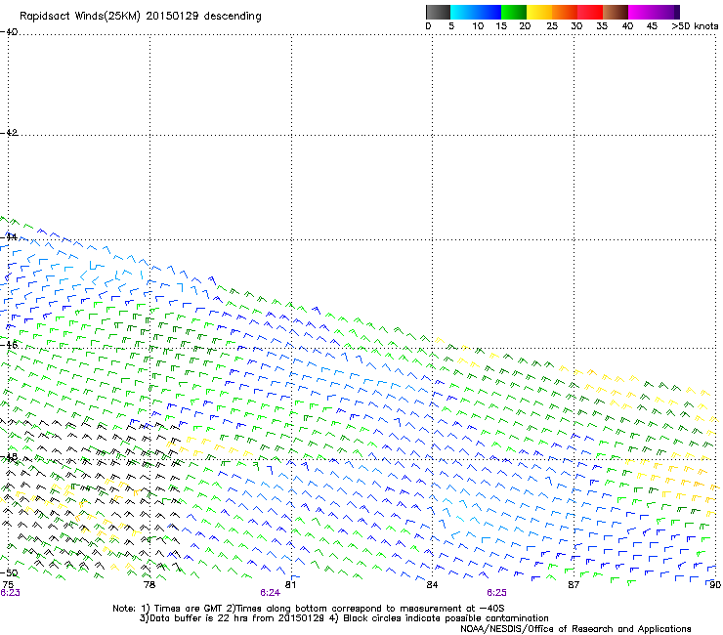Click the '20' label under the color bar
Image resolution: width=723 pixels, height=635 pixels.
pyautogui.click(x=525, y=26)
